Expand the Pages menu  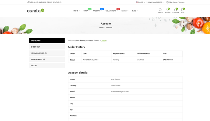point(124,11)
